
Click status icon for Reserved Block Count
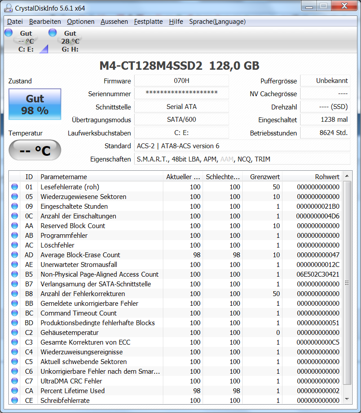click(15, 226)
